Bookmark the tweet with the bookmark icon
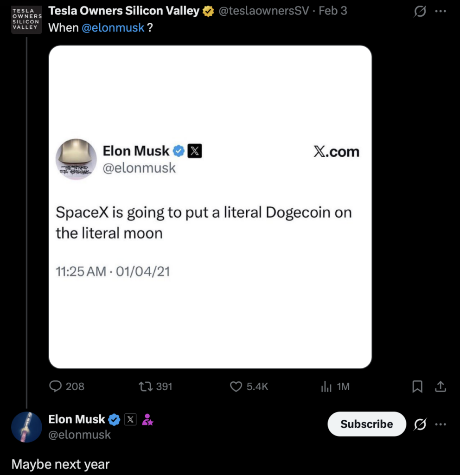 [417, 385]
